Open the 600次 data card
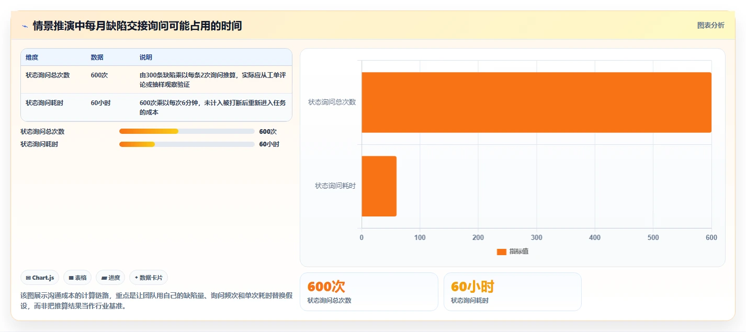The image size is (746, 332). point(369,292)
